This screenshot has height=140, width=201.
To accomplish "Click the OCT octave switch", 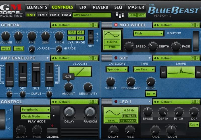I will pos(91,37).
